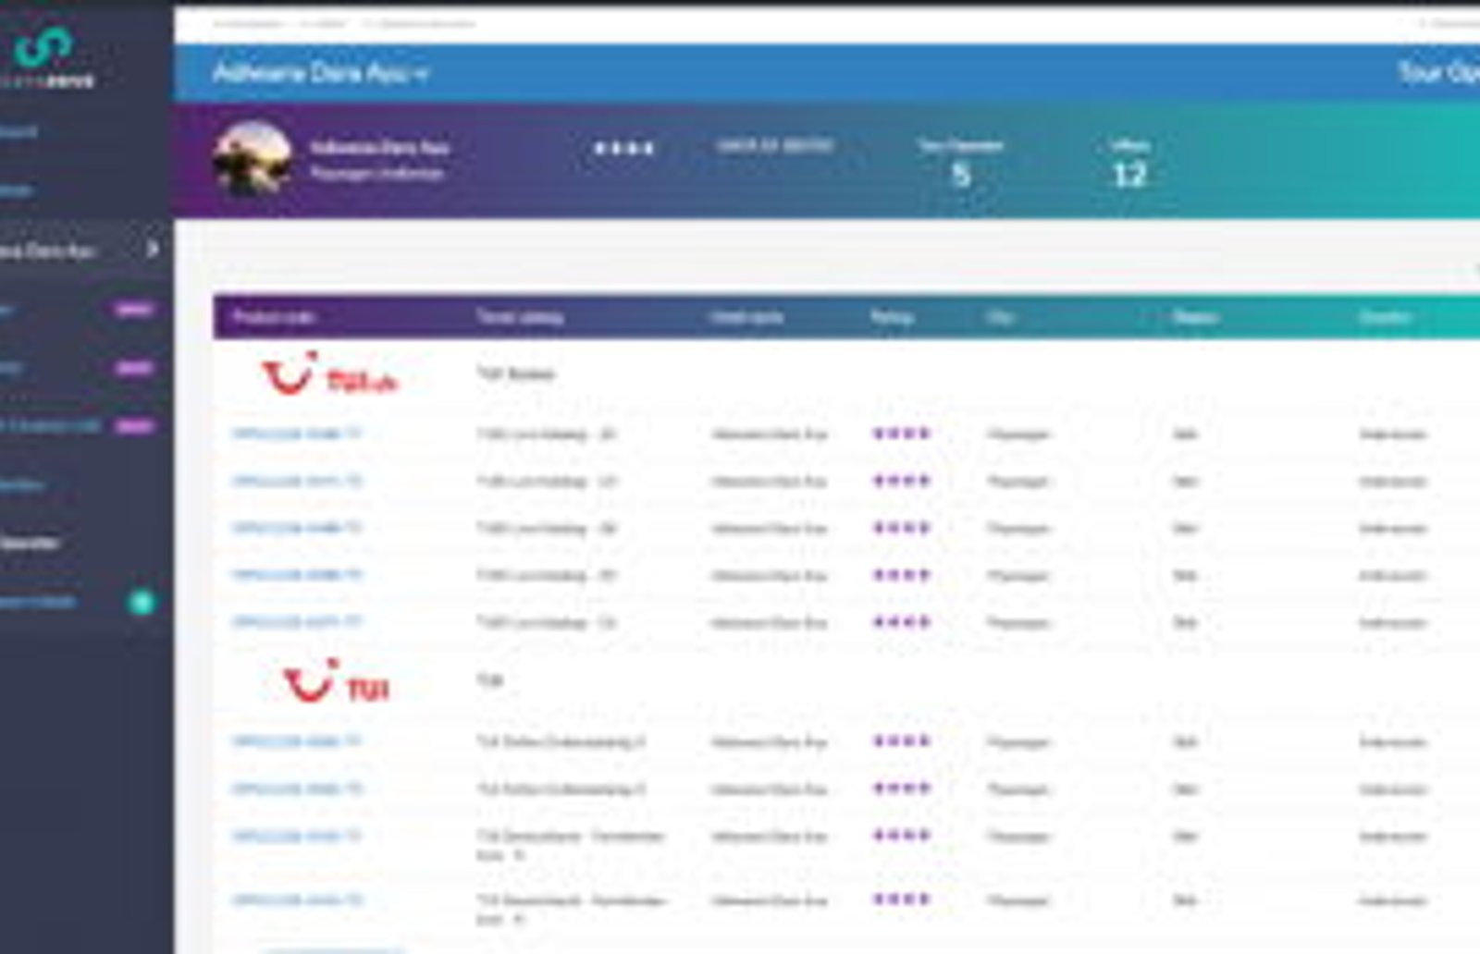Sort by the Hotel name column header
This screenshot has width=1480, height=954.
click(746, 317)
